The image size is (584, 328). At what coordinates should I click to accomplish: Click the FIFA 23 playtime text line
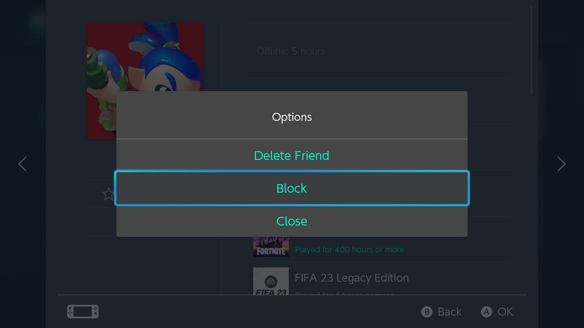344,293
